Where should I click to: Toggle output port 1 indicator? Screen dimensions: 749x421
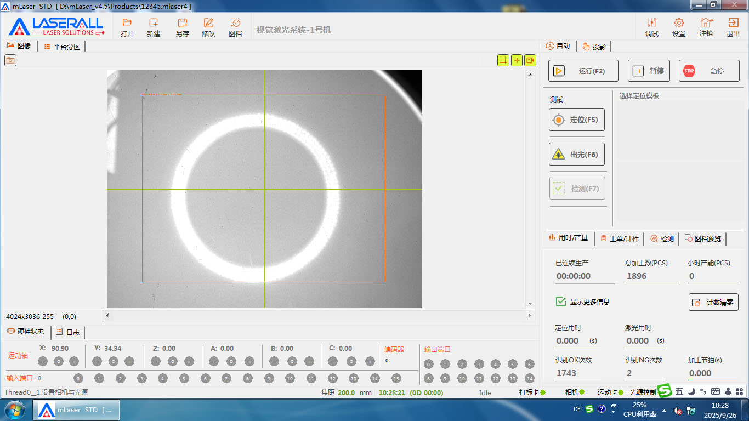(445, 365)
